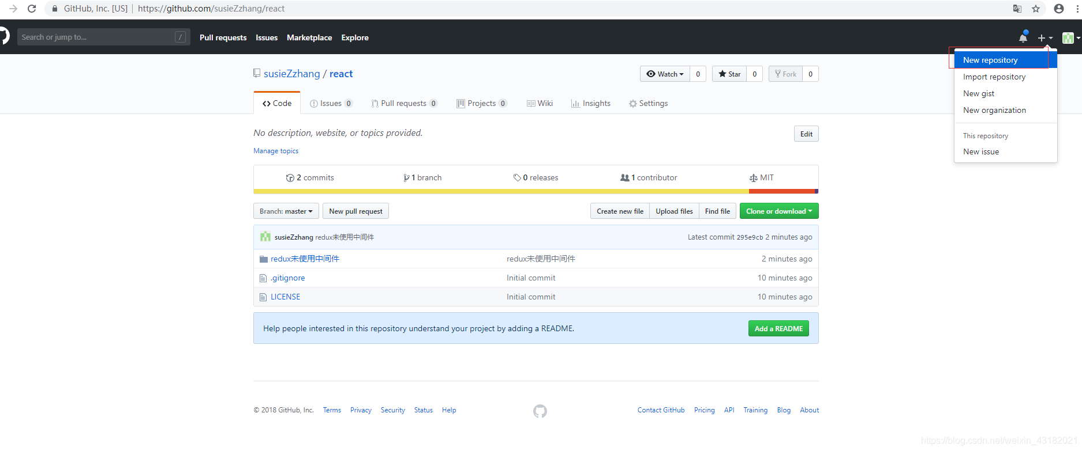1082x451 pixels.
Task: Open the Settings tab
Action: (x=649, y=103)
